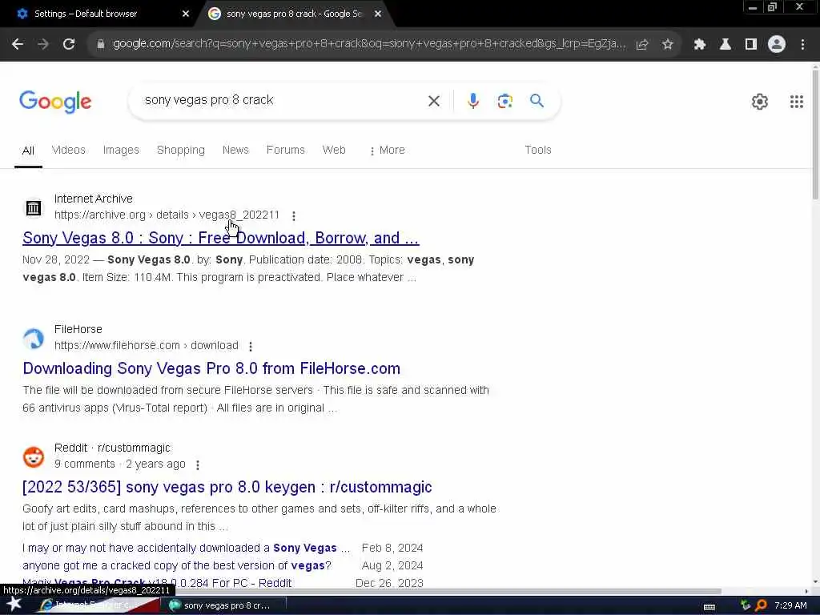Submit search with the magnifier icon

click(537, 100)
